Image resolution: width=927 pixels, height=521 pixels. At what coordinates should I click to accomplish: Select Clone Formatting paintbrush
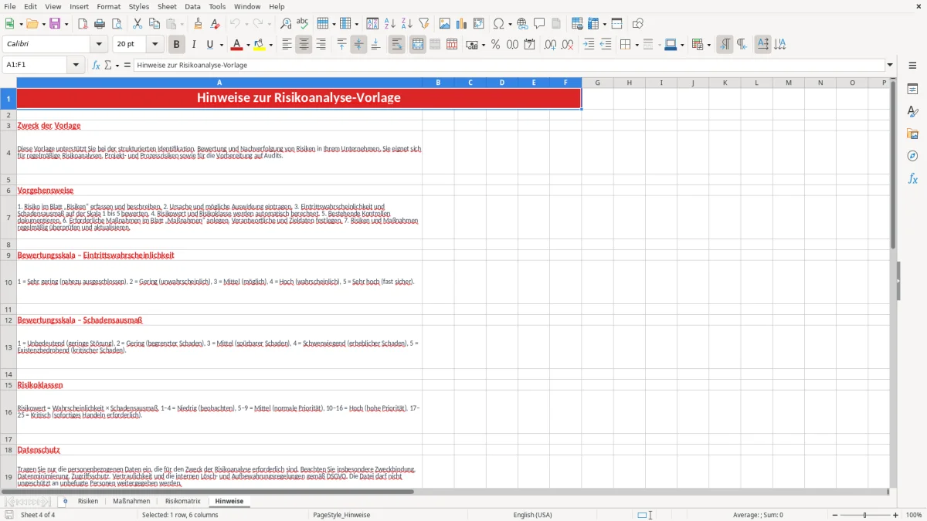pyautogui.click(x=198, y=24)
